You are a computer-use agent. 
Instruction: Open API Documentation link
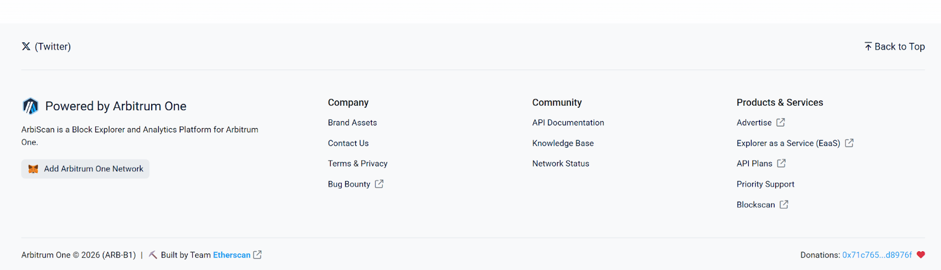(568, 122)
